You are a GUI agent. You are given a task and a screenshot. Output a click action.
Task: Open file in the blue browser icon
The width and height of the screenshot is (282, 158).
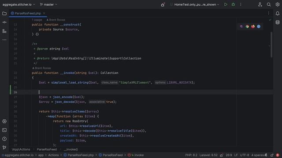click(x=259, y=26)
